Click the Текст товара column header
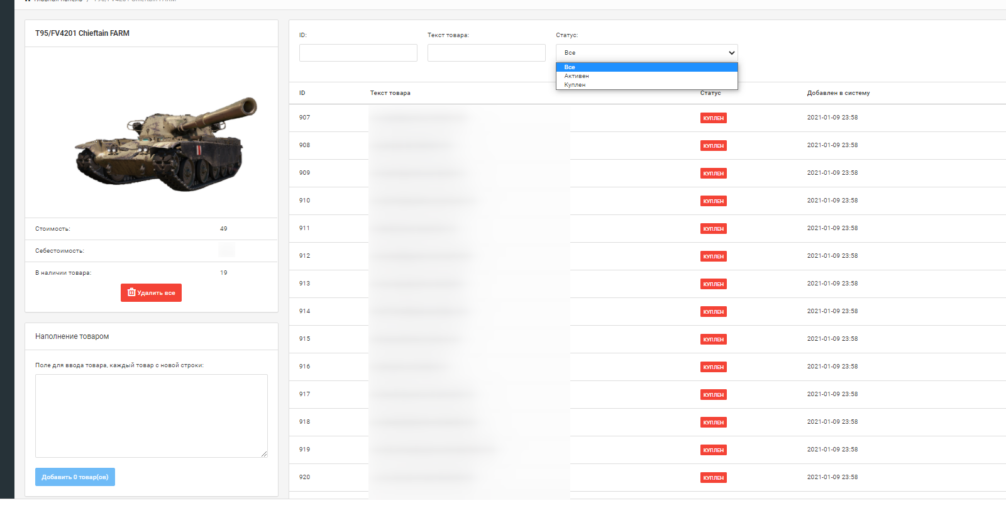 coord(390,93)
